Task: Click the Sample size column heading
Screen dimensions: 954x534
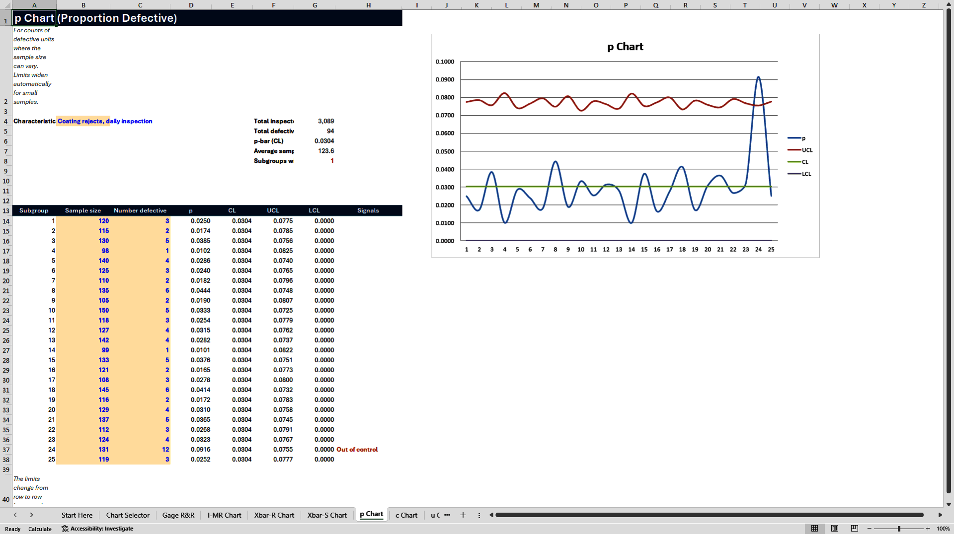Action: [83, 210]
